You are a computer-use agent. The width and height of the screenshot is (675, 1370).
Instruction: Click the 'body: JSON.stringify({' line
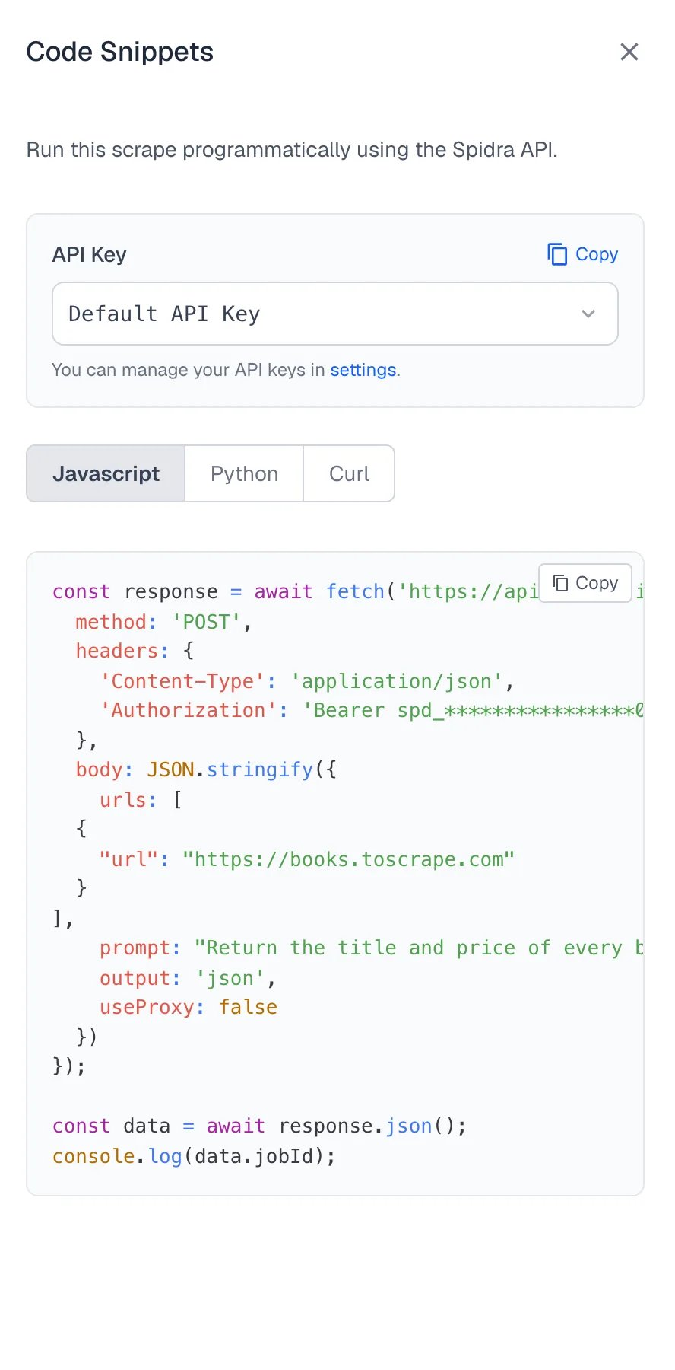click(206, 769)
